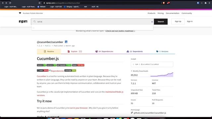The height and width of the screenshot is (119, 212).
Task: Focus the package search field
Action: click(92, 21)
